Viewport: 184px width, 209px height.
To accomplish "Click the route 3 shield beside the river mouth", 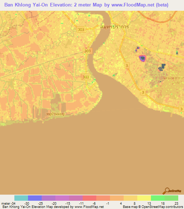I will (143, 92).
